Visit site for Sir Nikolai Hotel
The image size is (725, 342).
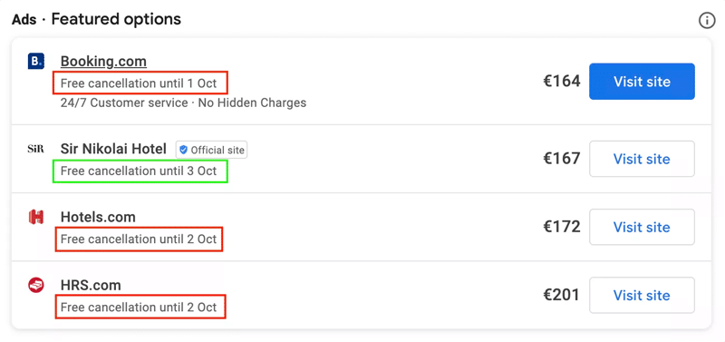click(642, 159)
